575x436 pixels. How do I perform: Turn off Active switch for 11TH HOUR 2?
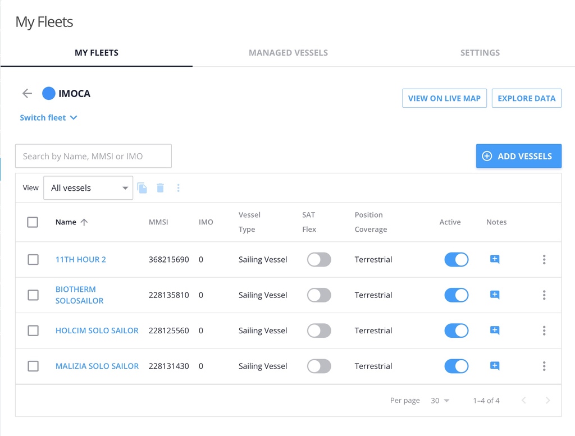point(457,259)
